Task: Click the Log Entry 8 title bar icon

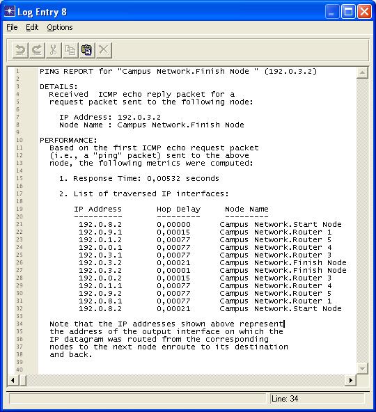Action: tap(10, 12)
